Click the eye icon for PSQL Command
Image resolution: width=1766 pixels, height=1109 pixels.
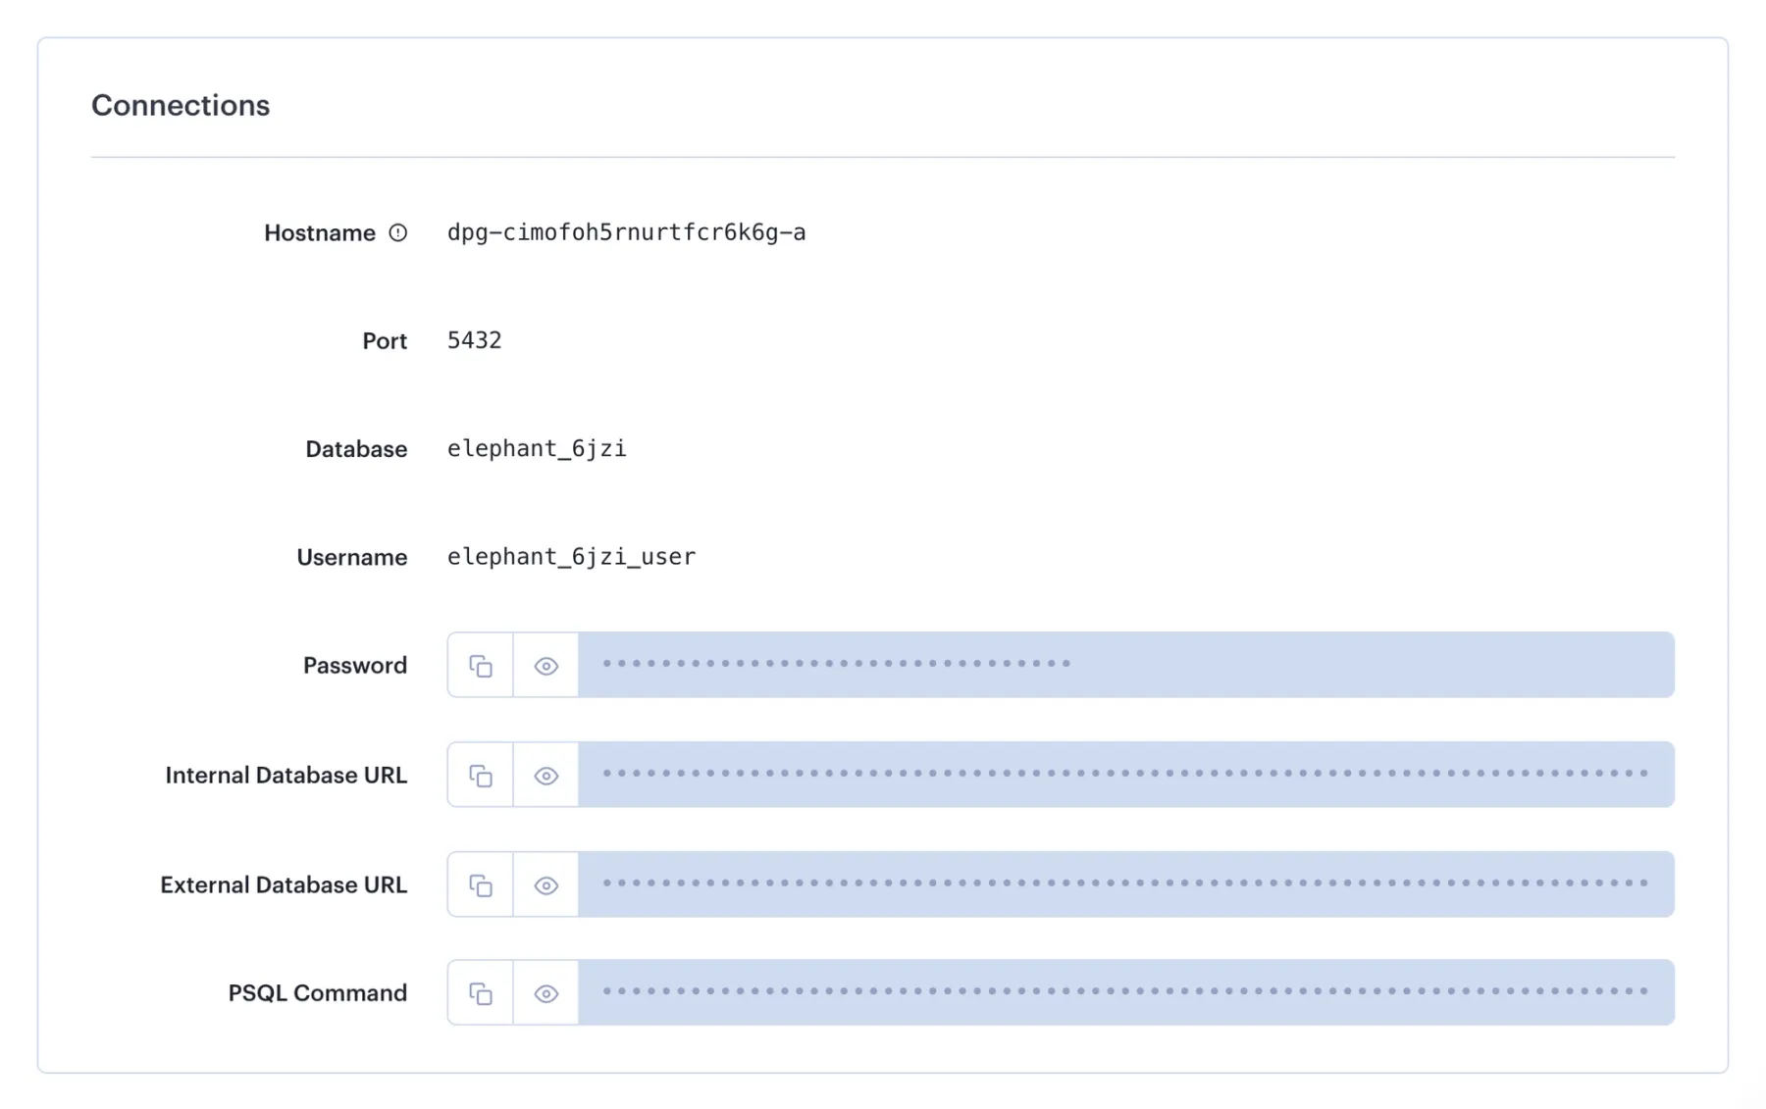[x=545, y=992]
